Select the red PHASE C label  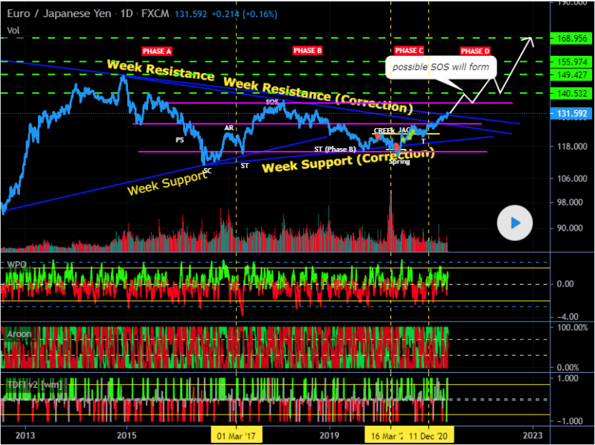[x=409, y=51]
